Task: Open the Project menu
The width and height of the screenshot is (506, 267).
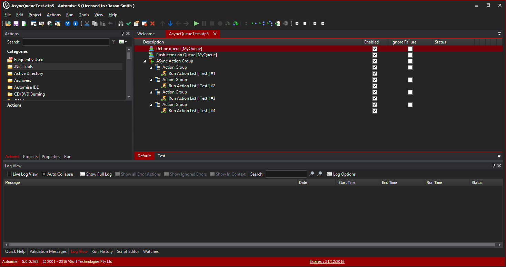Action: tap(35, 15)
